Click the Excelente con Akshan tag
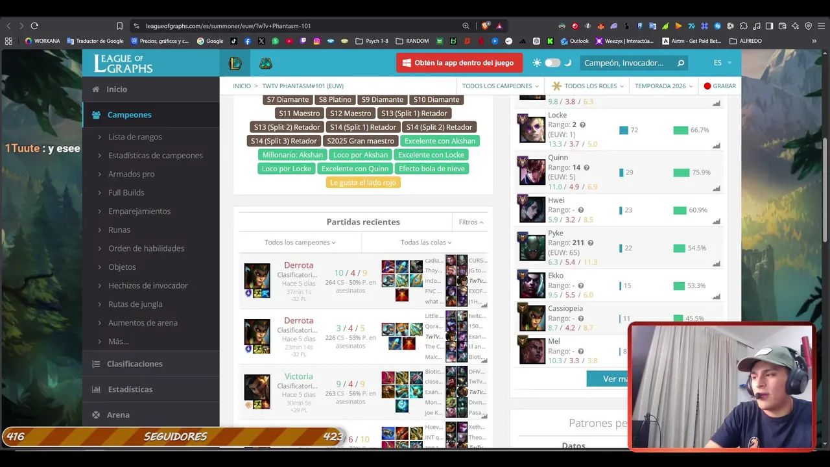This screenshot has width=830, height=467. coord(440,141)
